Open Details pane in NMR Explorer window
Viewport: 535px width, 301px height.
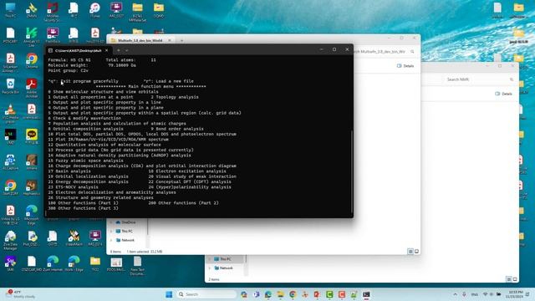tap(503, 94)
